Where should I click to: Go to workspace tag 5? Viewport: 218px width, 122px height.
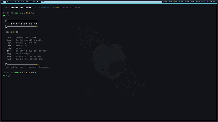tap(13, 2)
